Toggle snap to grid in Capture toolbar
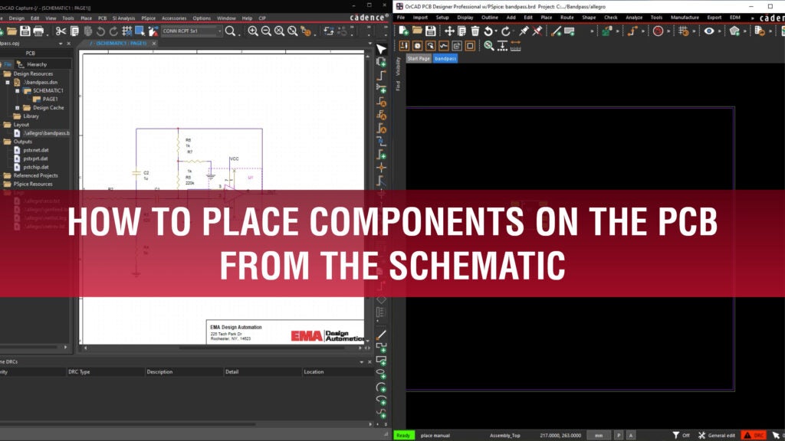 (x=129, y=31)
